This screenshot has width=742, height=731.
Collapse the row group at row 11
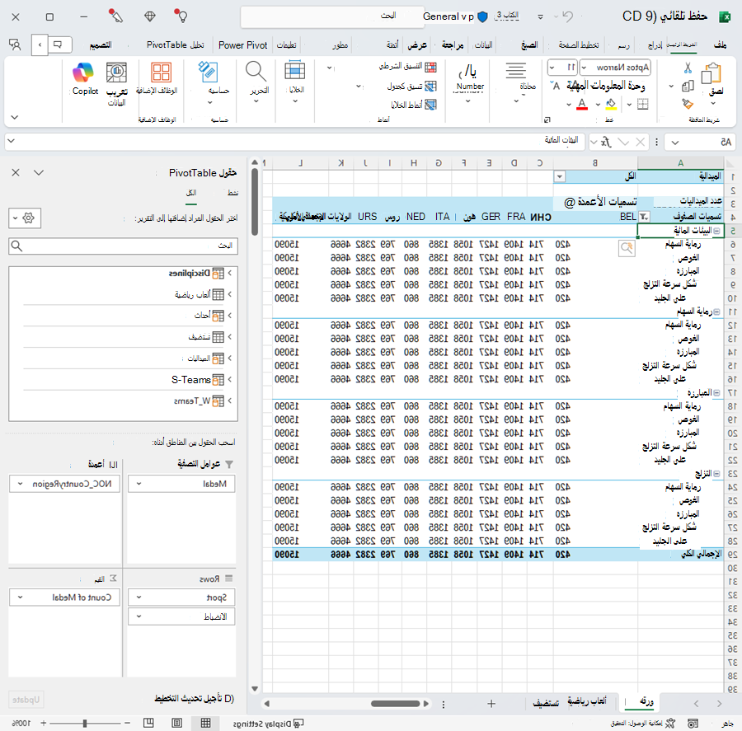pyautogui.click(x=717, y=312)
